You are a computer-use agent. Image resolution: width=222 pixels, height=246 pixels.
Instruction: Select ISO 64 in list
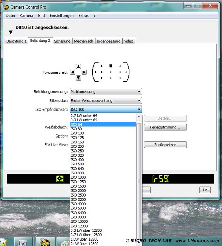[103, 124]
